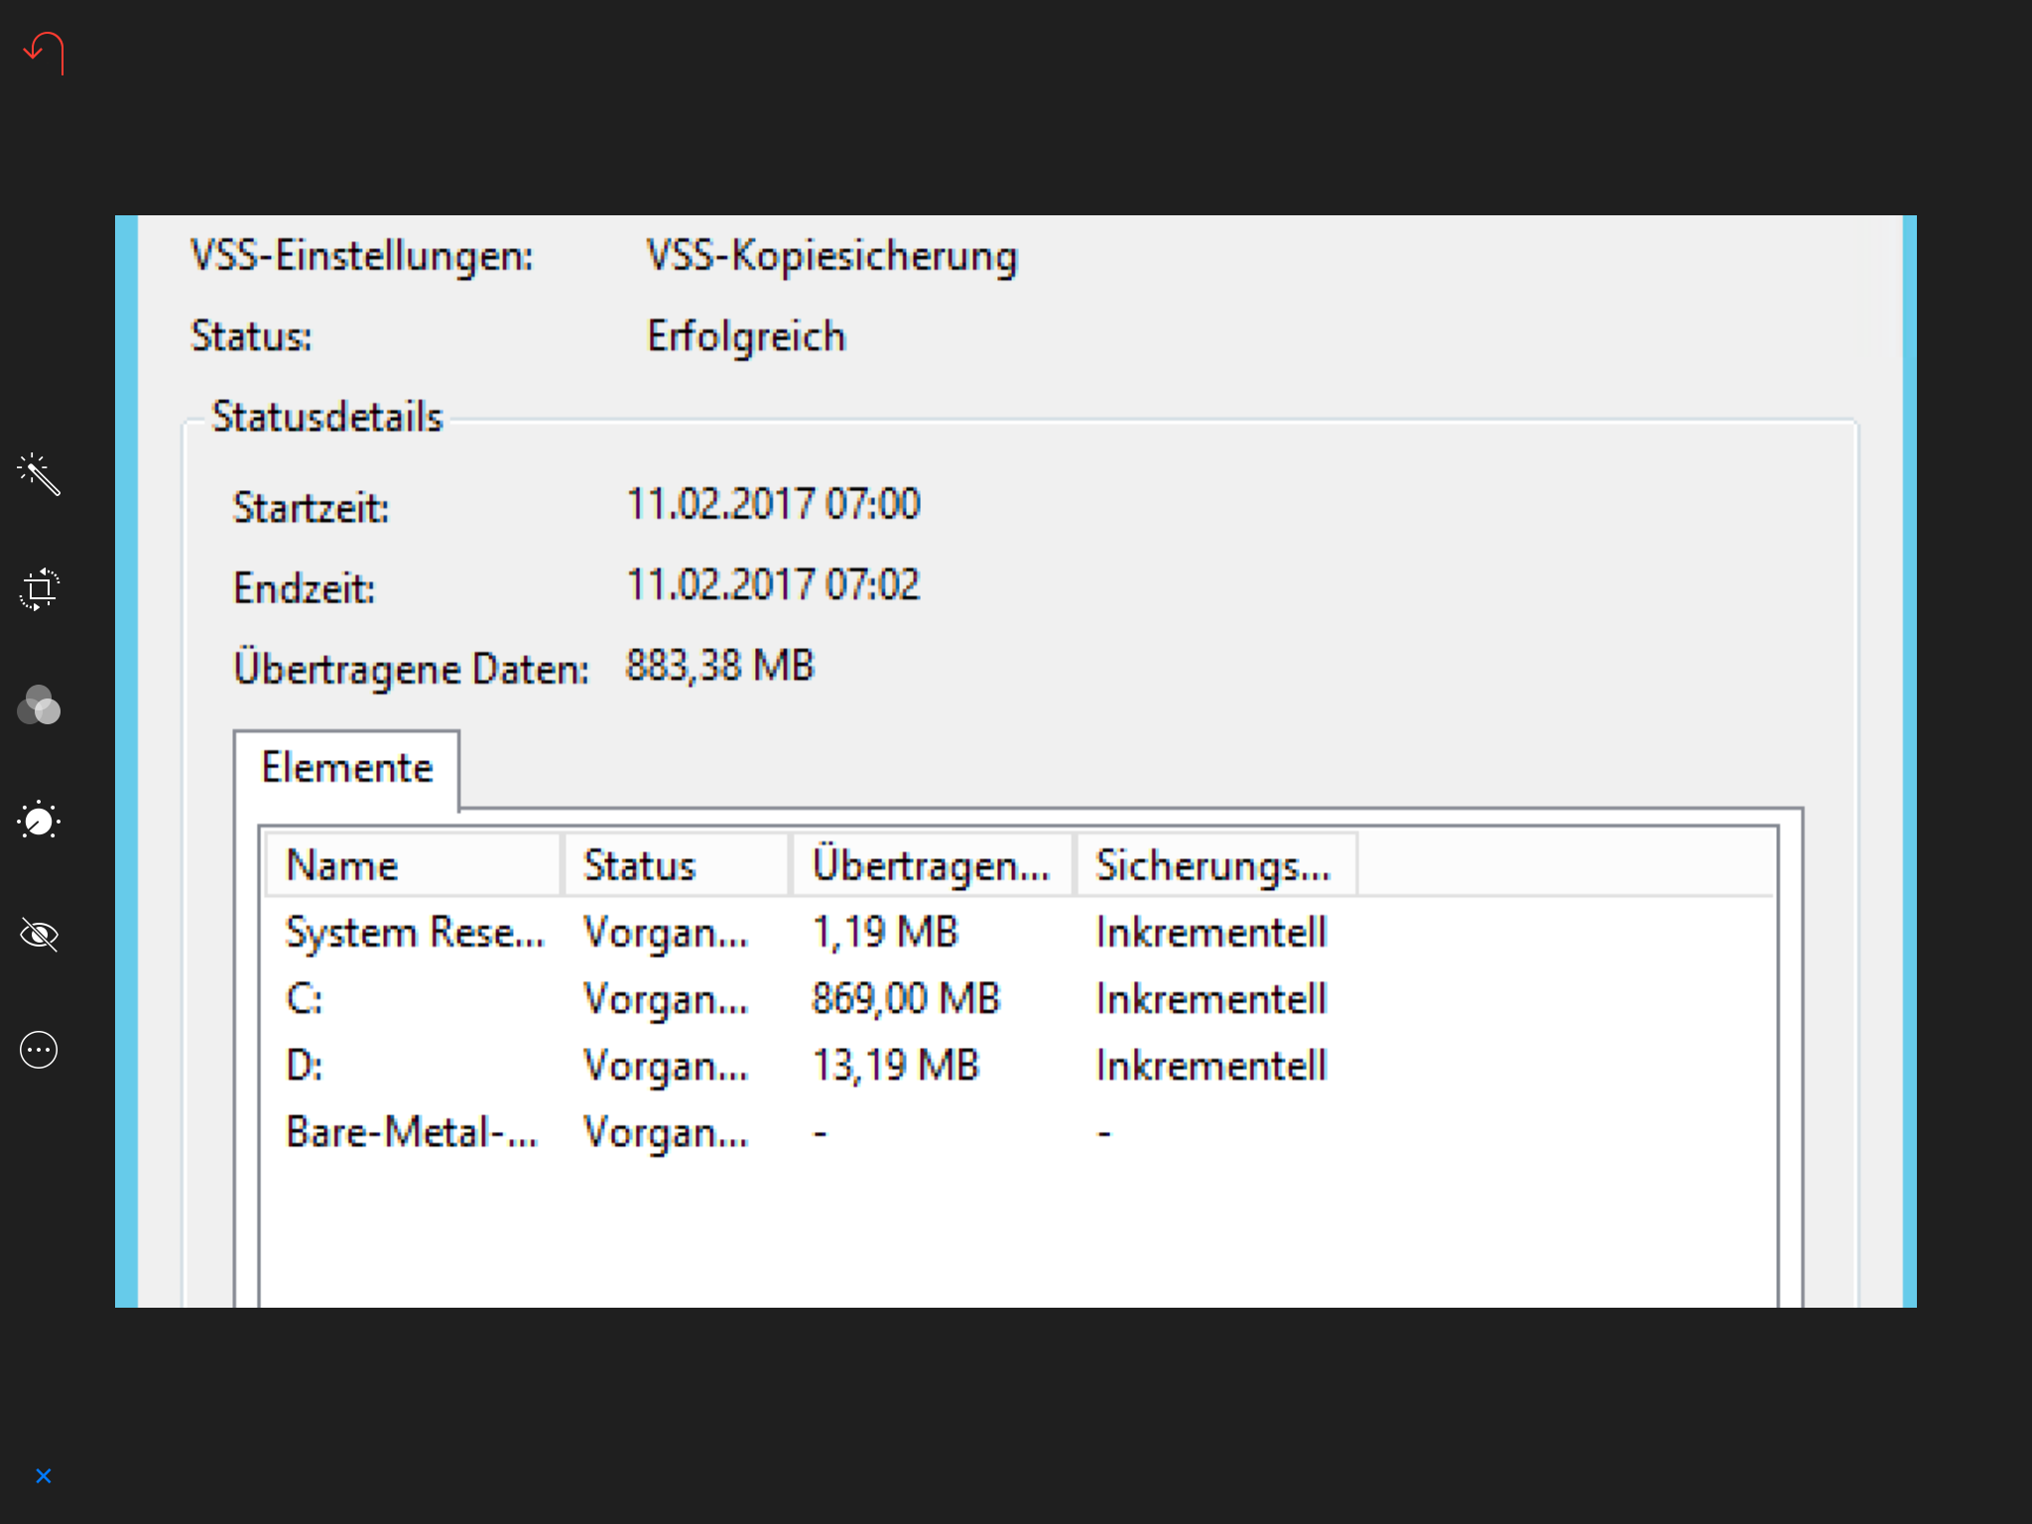The width and height of the screenshot is (2032, 1524).
Task: Toggle the crossed-out eye icon
Action: (39, 935)
